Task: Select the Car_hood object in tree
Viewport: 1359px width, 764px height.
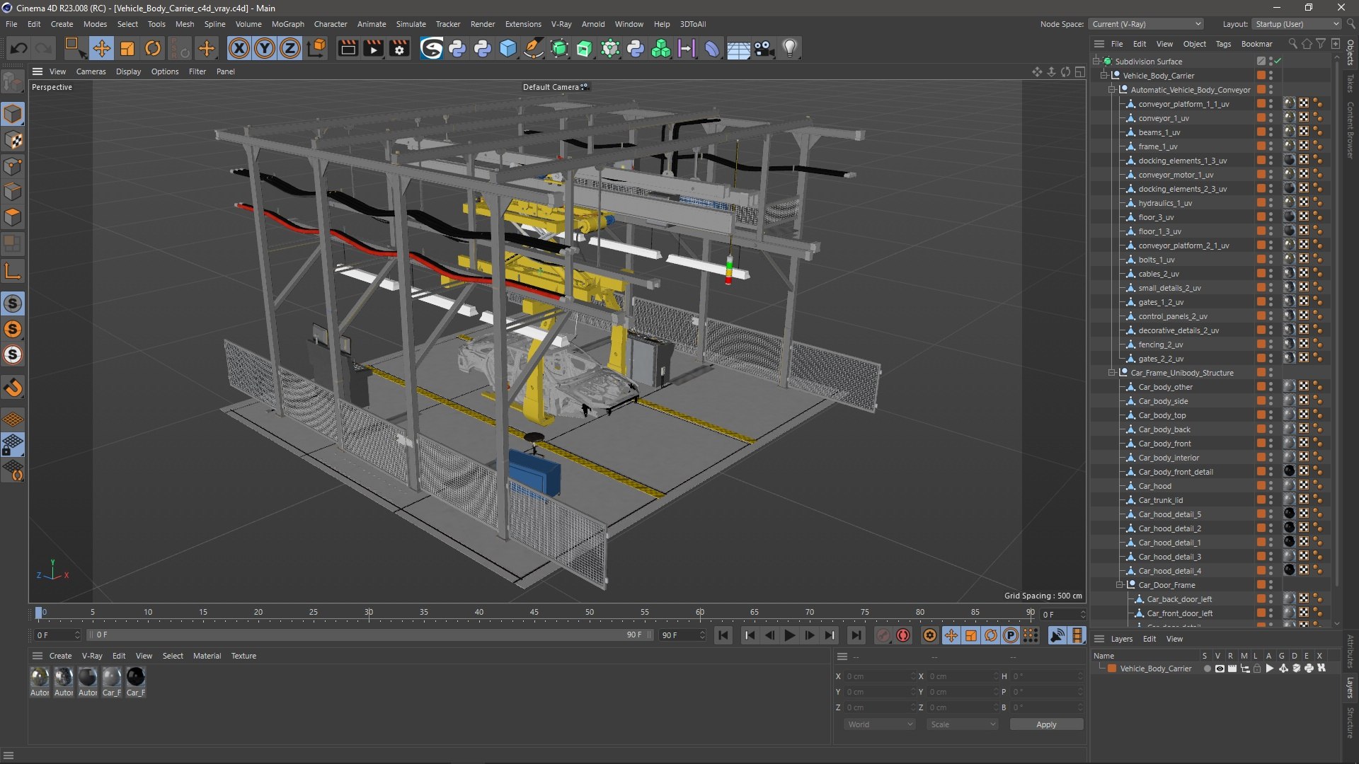Action: 1154,486
